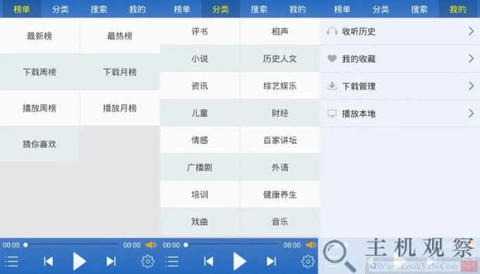This screenshot has height=274, width=480.
Task: Choose the 财经 category
Action: (x=280, y=113)
